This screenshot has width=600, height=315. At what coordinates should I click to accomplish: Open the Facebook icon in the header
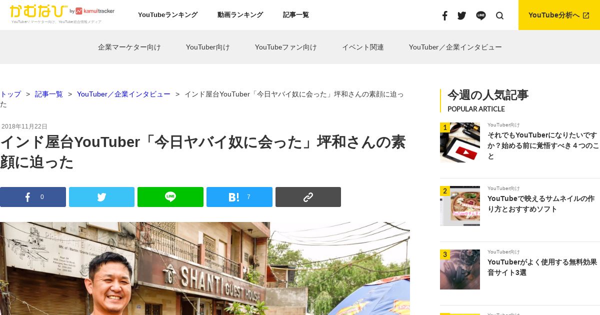[444, 15]
